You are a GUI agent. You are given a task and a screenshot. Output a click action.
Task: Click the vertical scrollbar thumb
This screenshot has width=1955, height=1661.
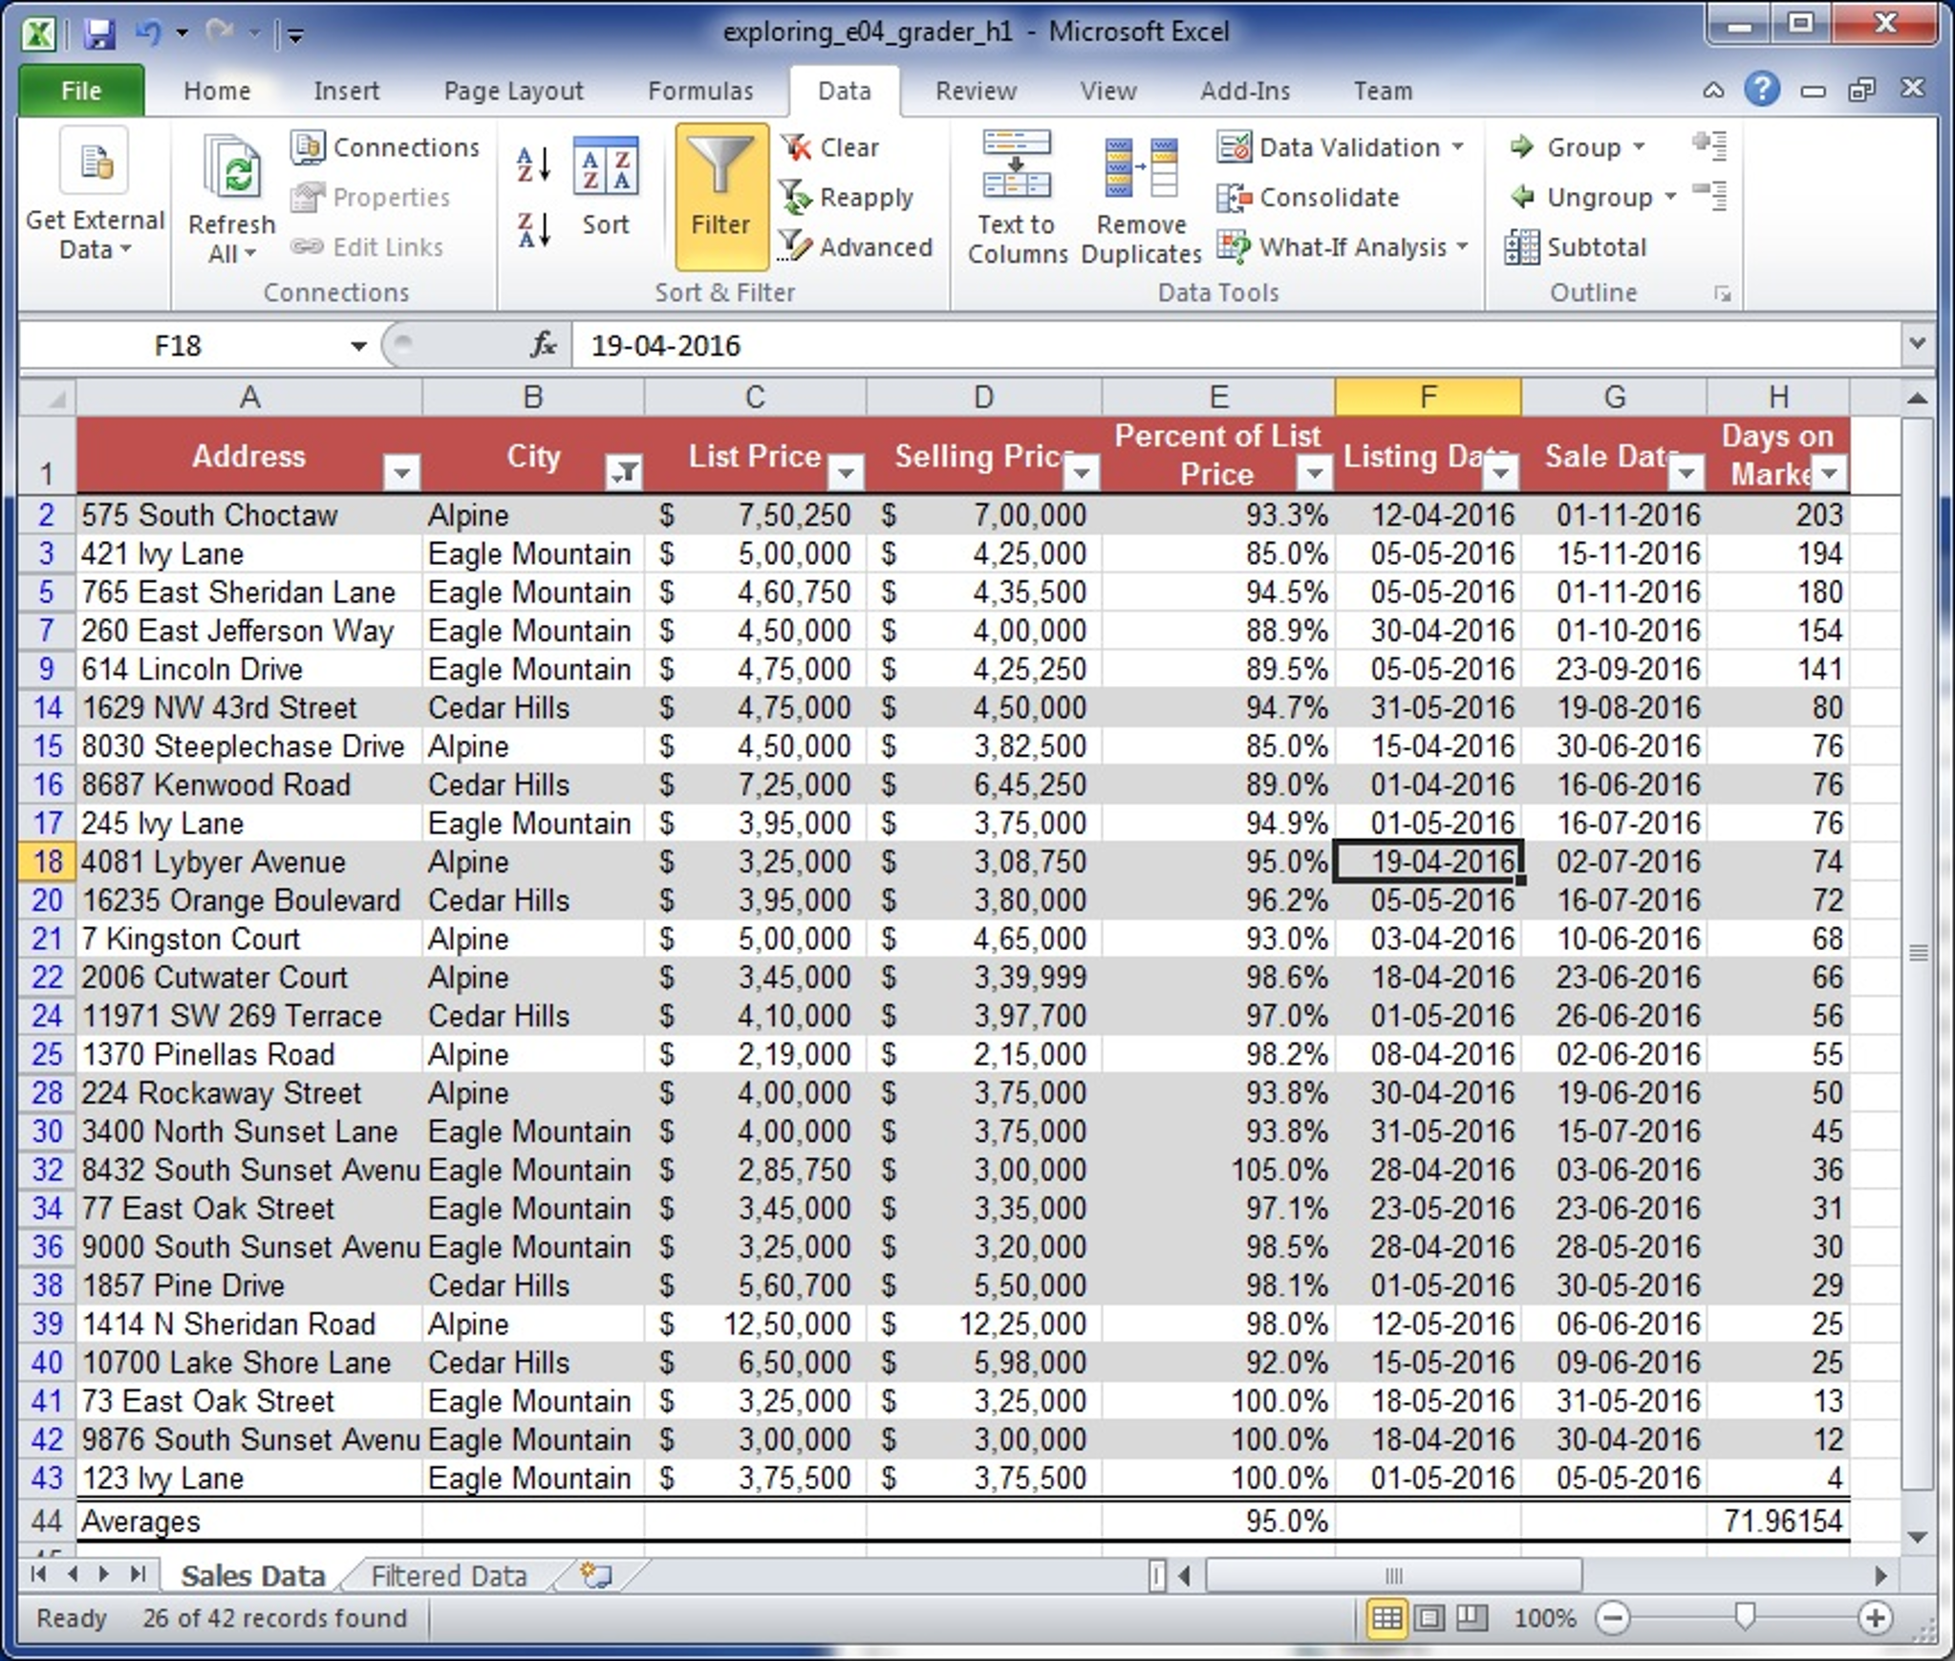1918,952
